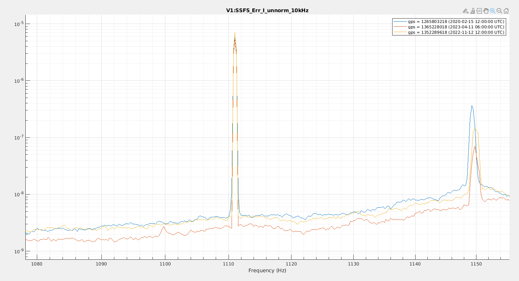Click the Frequency (Hz) axis label
Image resolution: width=519 pixels, height=281 pixels.
[x=267, y=271]
